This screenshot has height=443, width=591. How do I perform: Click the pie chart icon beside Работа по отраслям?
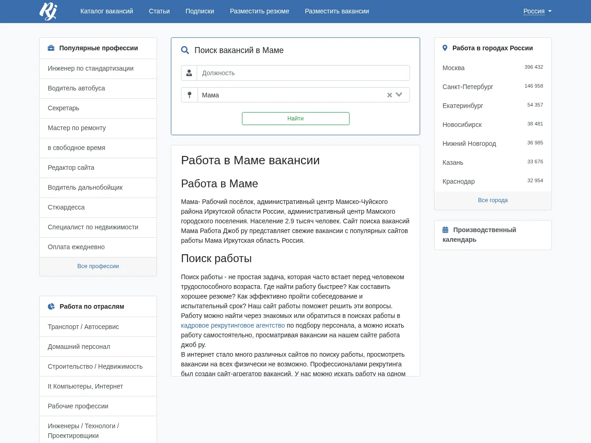point(51,306)
